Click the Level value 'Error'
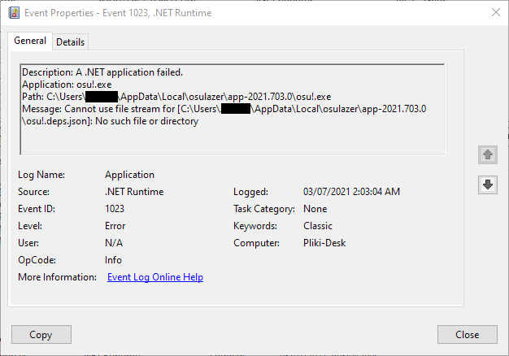This screenshot has height=356, width=509. 115,226
